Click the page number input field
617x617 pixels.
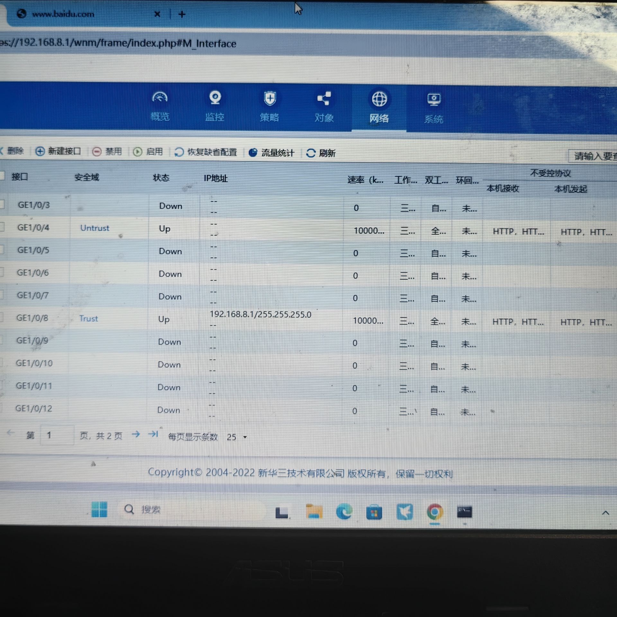tap(57, 435)
